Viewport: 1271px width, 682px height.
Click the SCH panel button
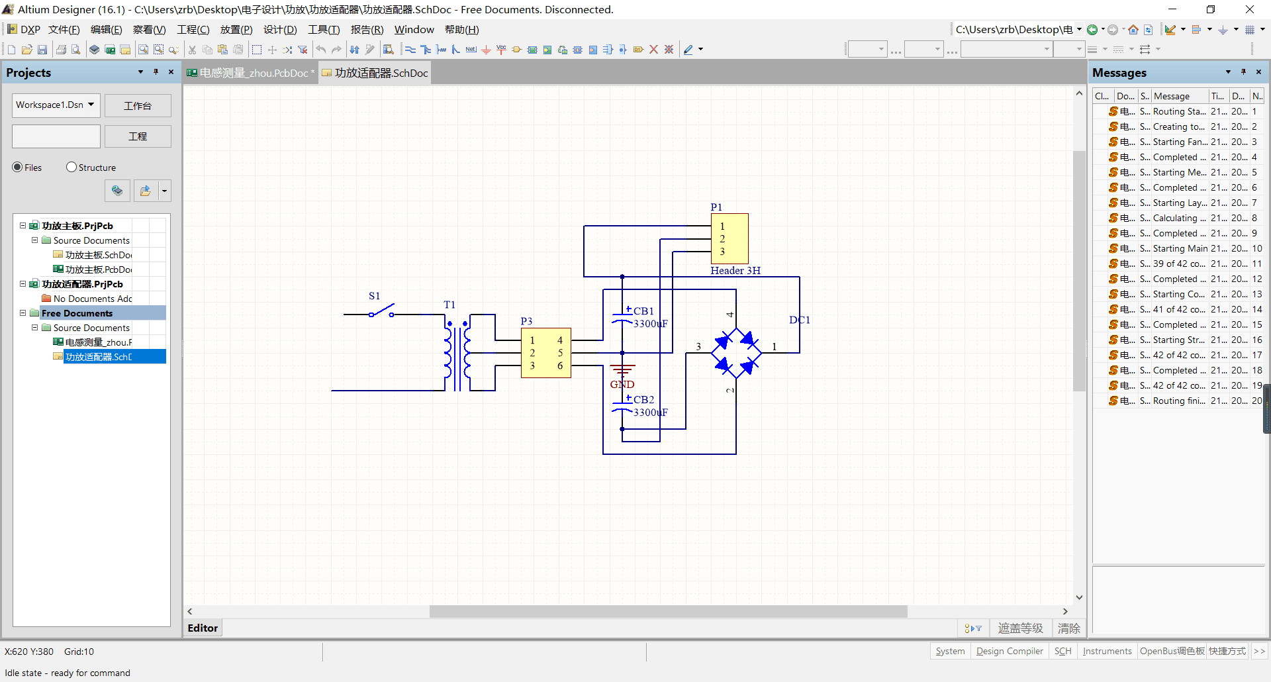click(x=1062, y=652)
